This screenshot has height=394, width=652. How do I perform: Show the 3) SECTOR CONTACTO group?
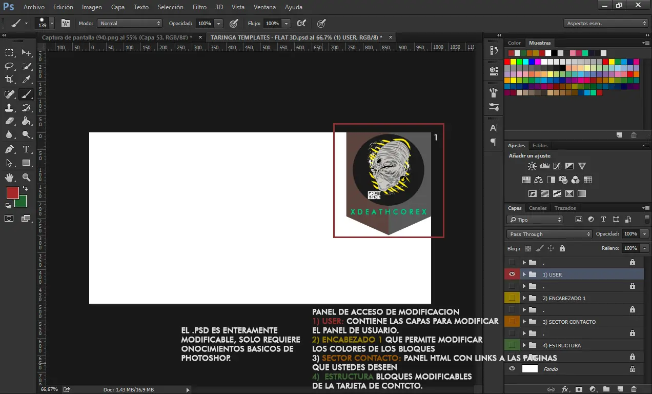pos(512,322)
